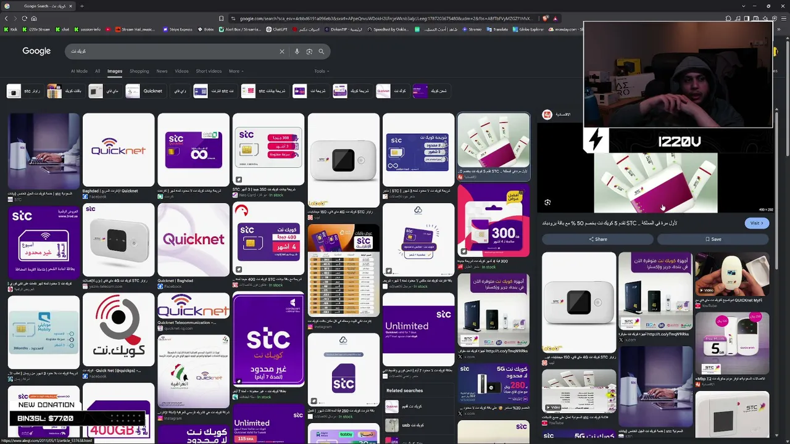Open the i220v Stream bookmark
The width and height of the screenshot is (790, 444).
36,29
